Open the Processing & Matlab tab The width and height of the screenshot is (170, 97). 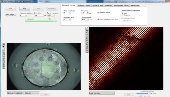[121, 6]
